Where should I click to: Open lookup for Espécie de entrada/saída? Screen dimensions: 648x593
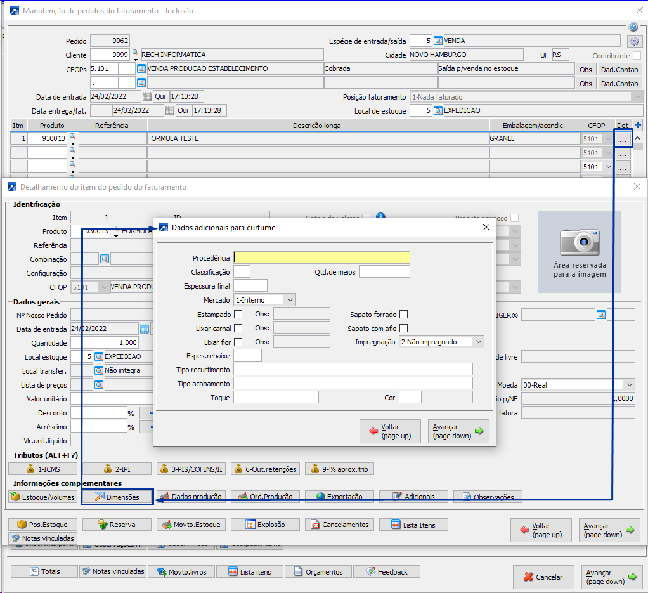[x=437, y=41]
